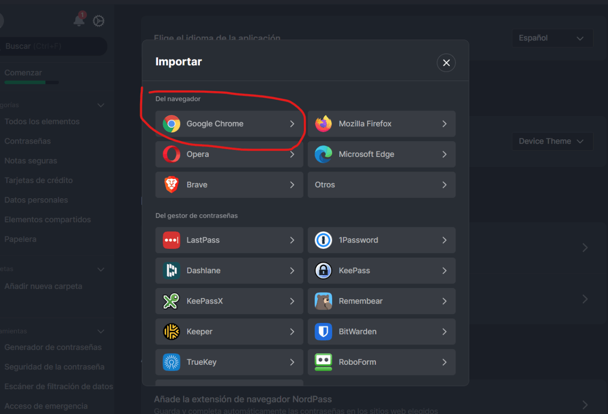Click the TrueKey blue icon
The height and width of the screenshot is (414, 608).
171,362
